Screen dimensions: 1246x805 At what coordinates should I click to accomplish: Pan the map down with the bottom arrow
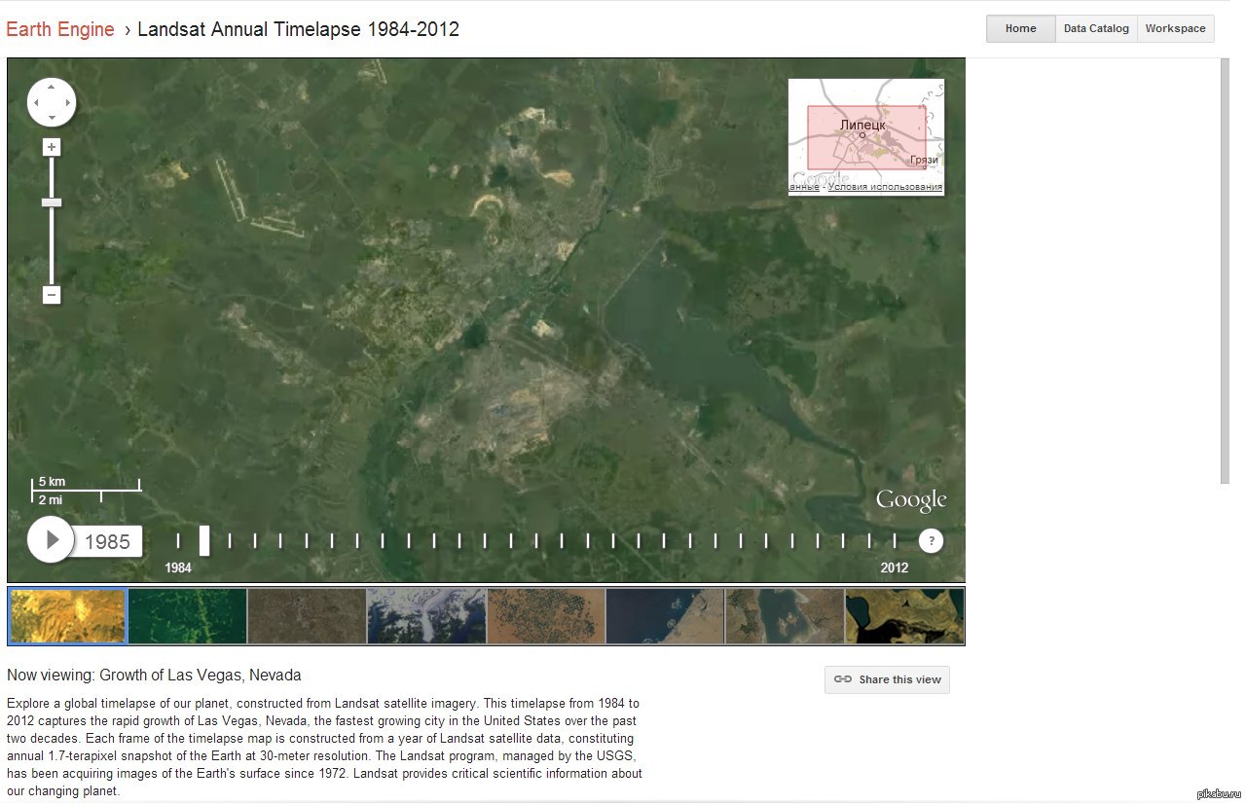[x=52, y=117]
